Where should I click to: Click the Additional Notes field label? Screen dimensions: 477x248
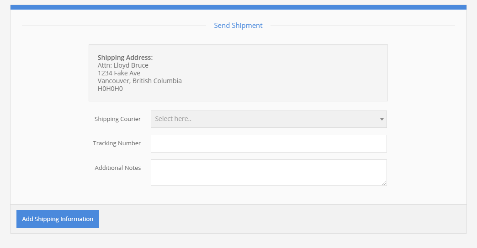click(x=118, y=168)
